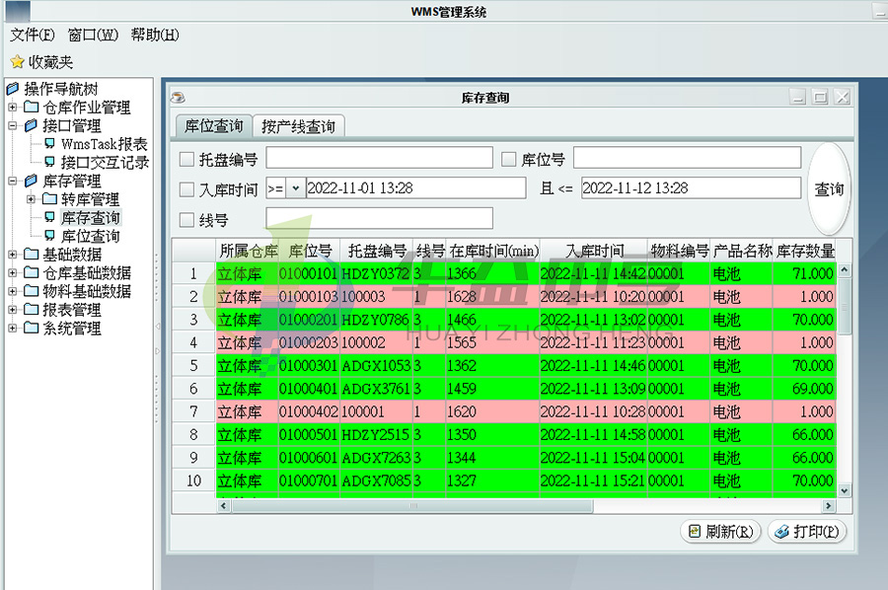Enable the 托盘编号 filter checkbox
This screenshot has height=590, width=888.
click(x=186, y=159)
